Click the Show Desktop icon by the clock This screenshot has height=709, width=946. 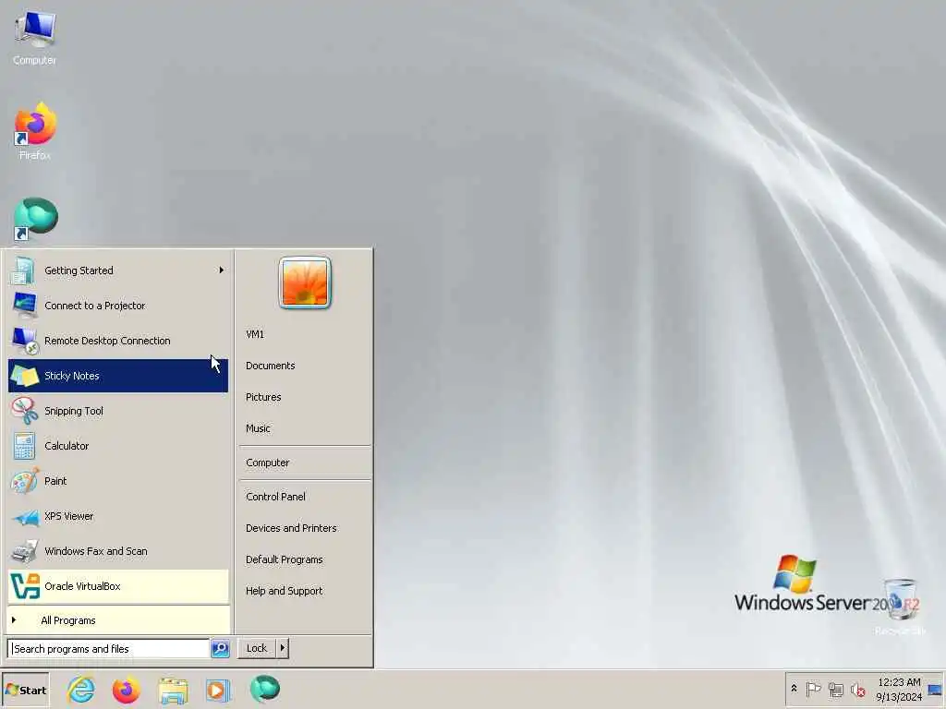pos(935,689)
